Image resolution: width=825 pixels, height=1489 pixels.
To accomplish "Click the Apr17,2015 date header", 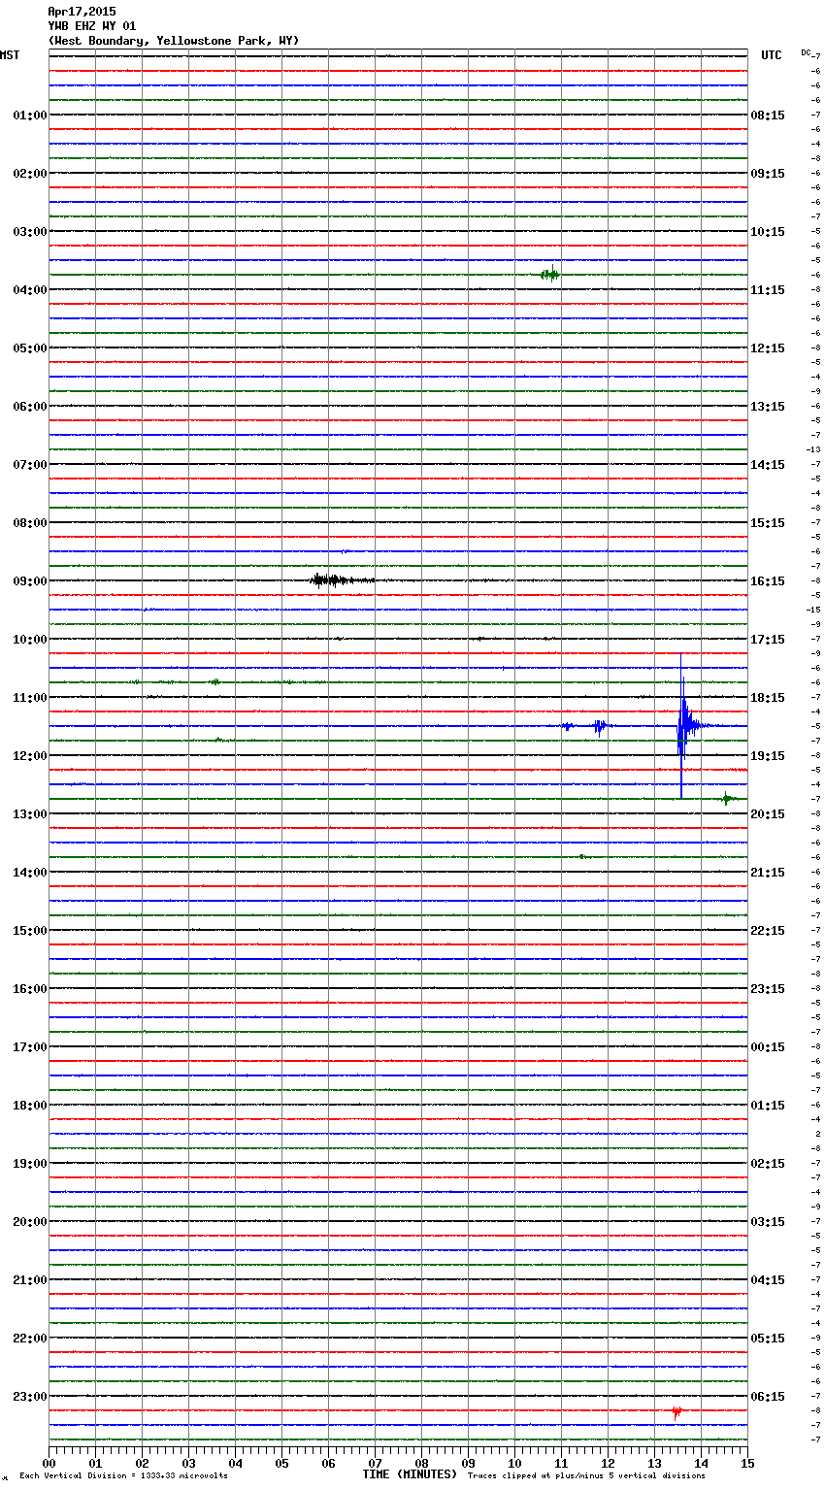I will click(82, 12).
